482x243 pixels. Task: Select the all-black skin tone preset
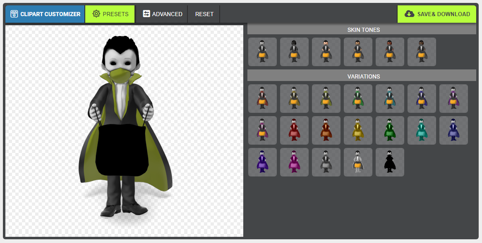294,52
